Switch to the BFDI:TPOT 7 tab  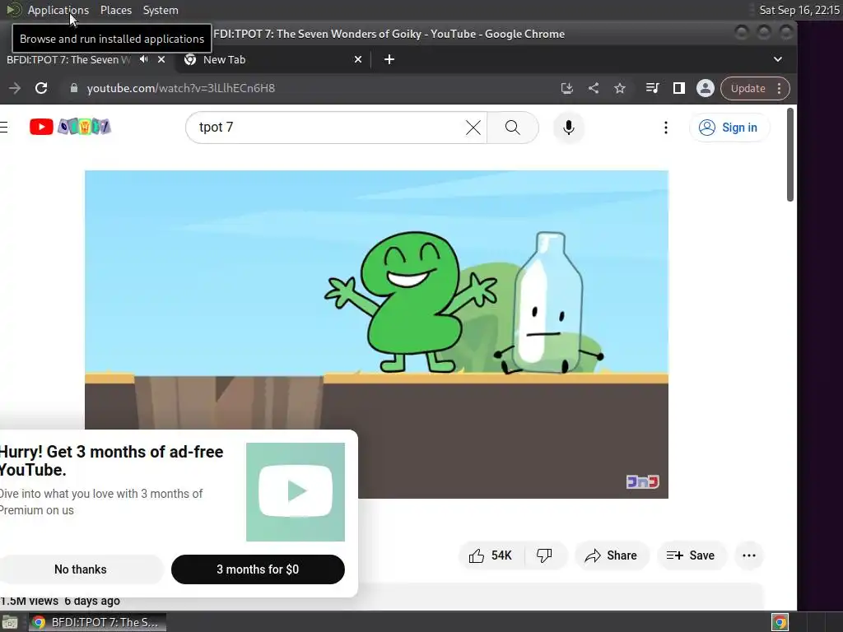[69, 59]
